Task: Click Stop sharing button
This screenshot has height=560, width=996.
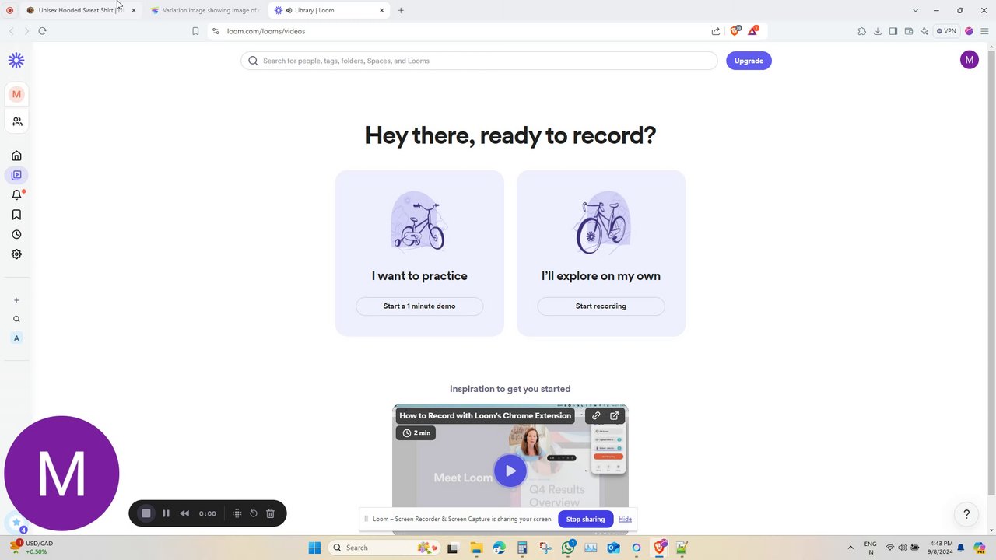Action: pos(585,519)
